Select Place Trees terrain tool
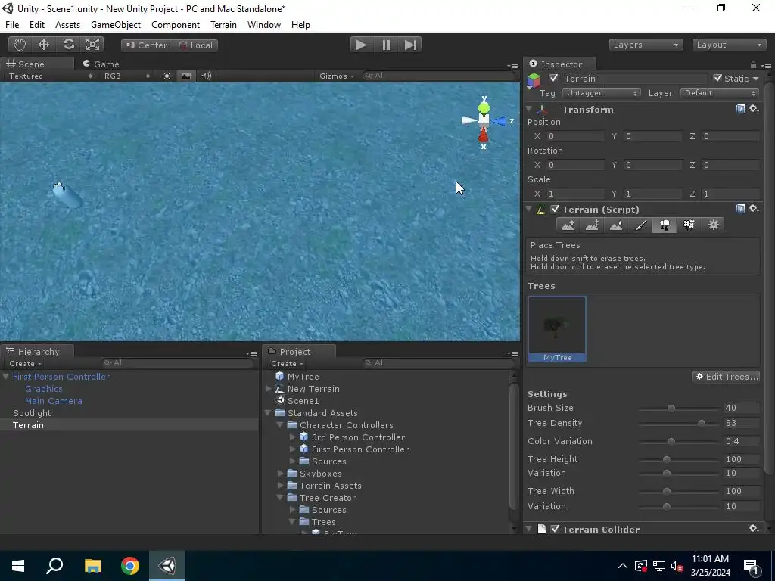 (x=665, y=225)
